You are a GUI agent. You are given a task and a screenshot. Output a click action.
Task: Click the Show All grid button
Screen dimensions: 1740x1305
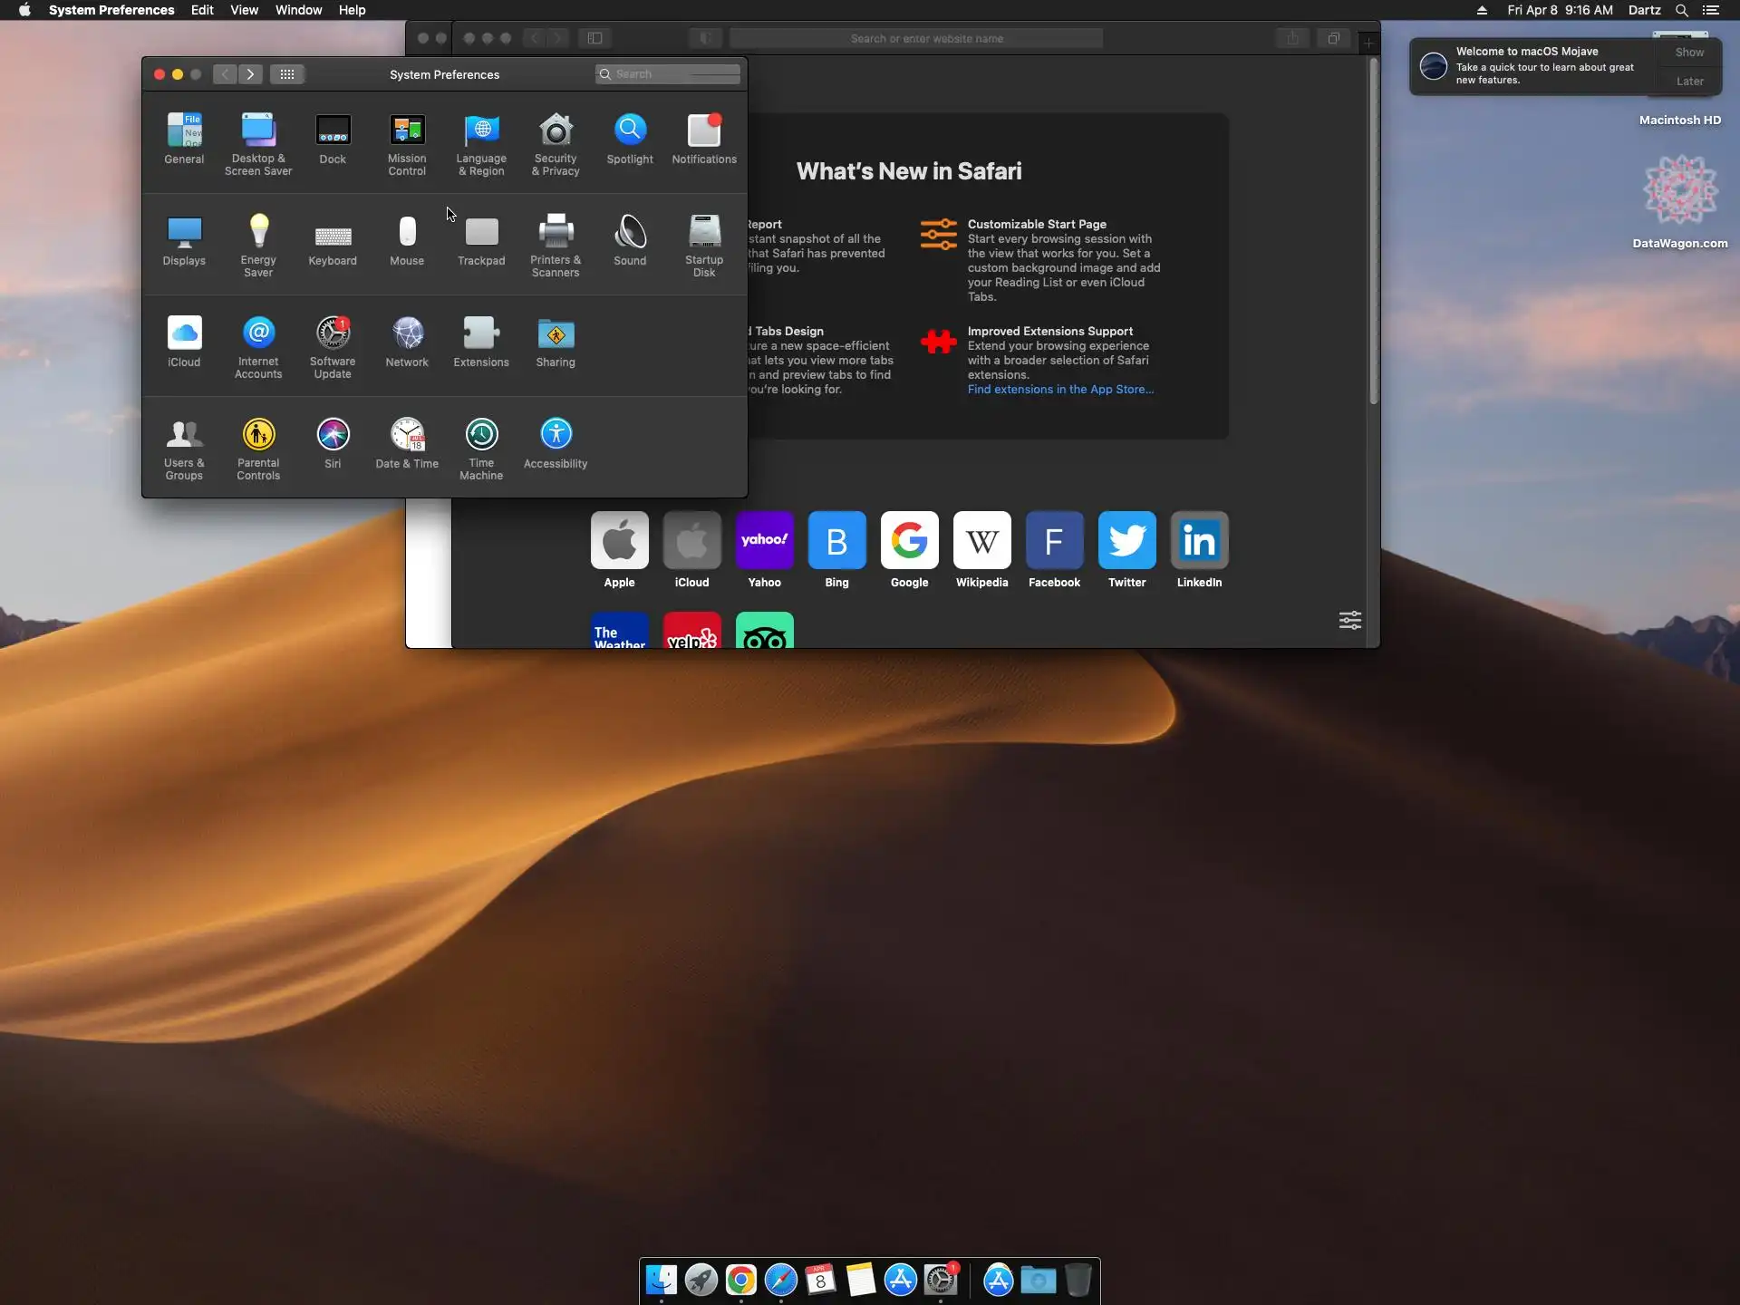[287, 74]
